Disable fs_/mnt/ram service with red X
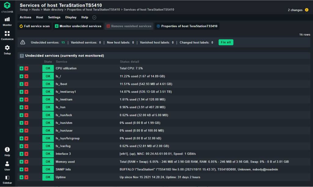 click(26, 99)
